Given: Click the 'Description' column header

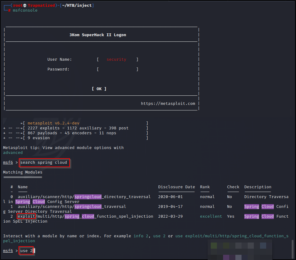Looking at the screenshot, I should click(258, 187).
